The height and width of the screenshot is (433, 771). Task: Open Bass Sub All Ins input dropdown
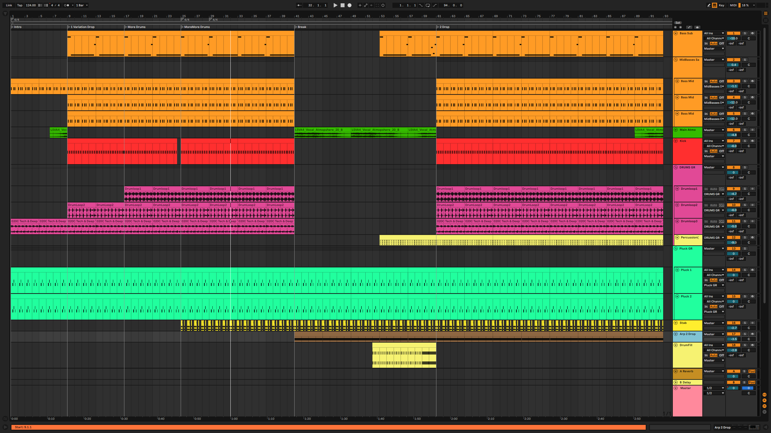click(x=714, y=33)
